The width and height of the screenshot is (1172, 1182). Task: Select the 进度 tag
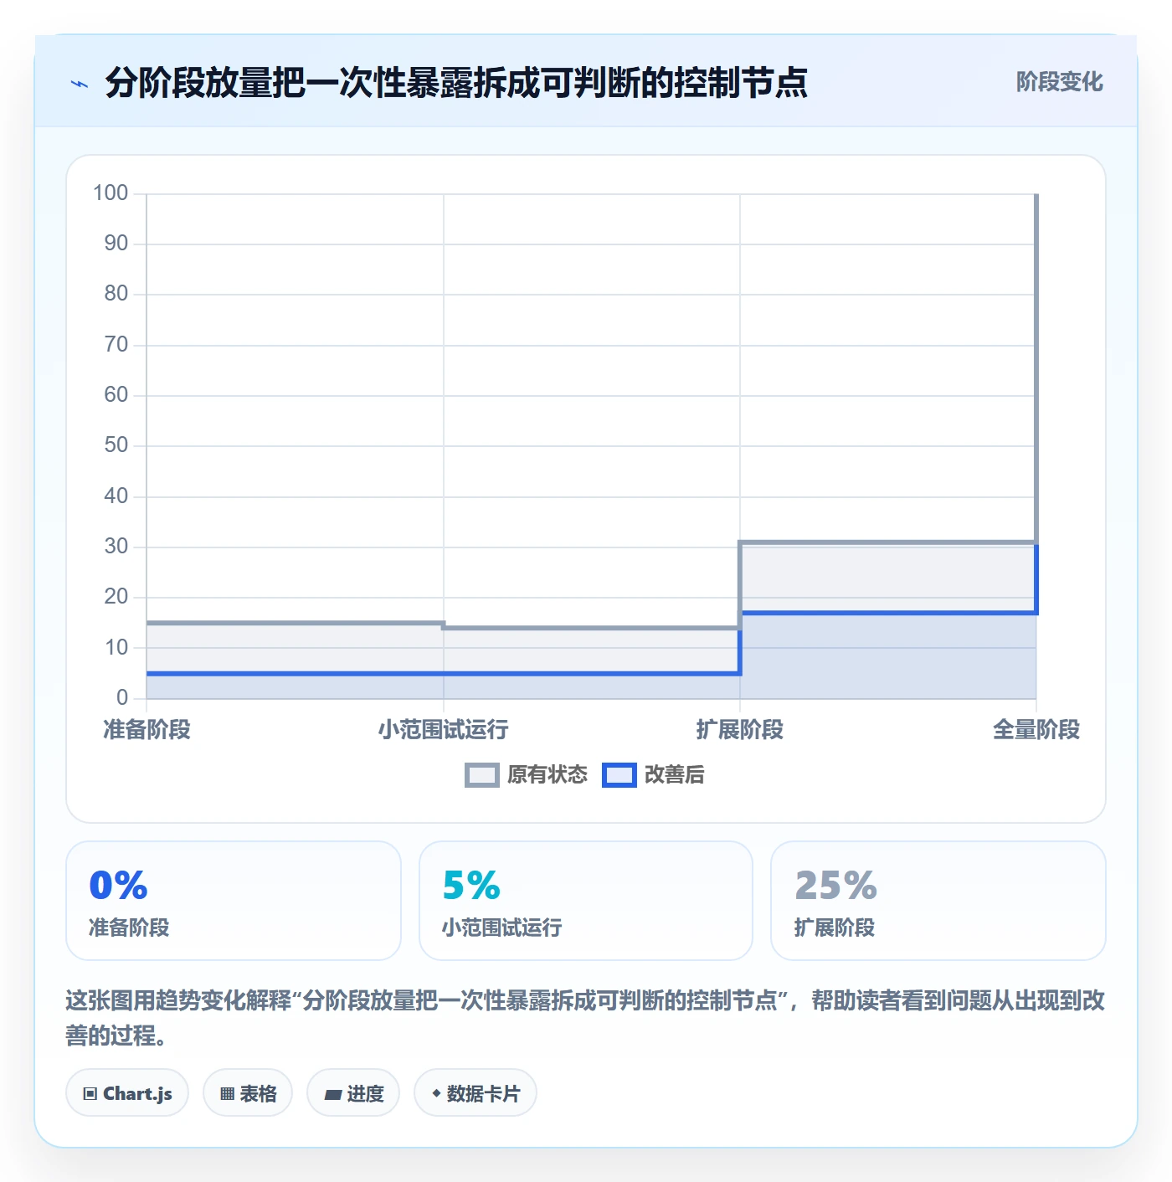[x=353, y=1092]
